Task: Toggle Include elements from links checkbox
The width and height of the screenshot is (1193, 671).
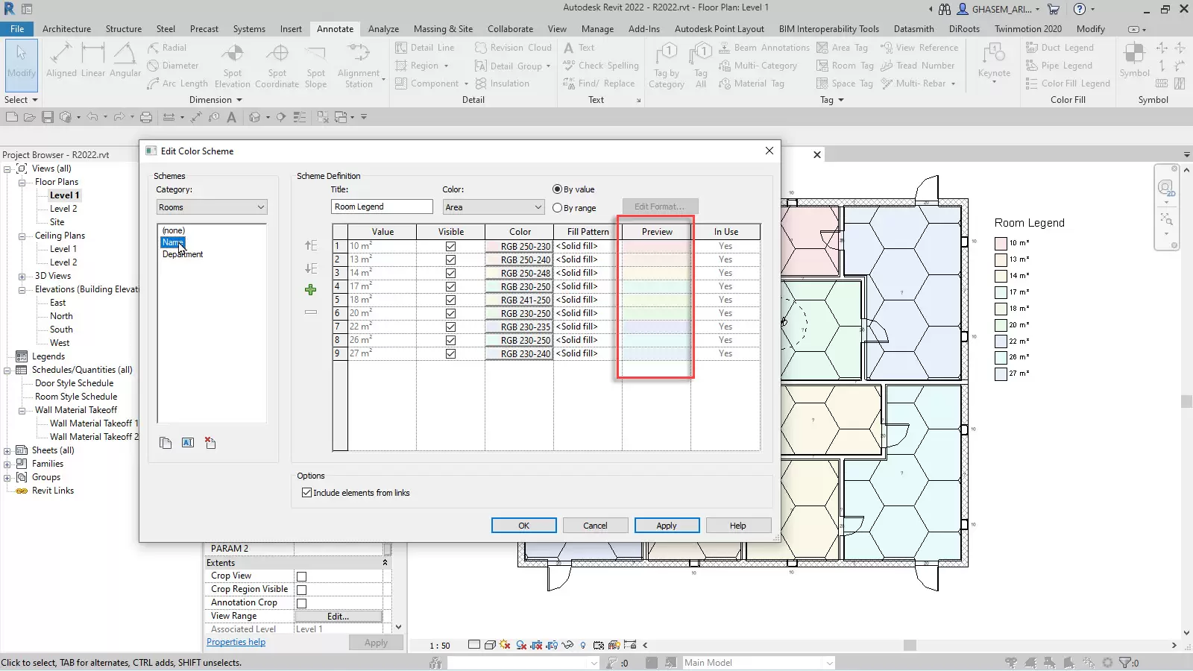Action: pyautogui.click(x=306, y=493)
